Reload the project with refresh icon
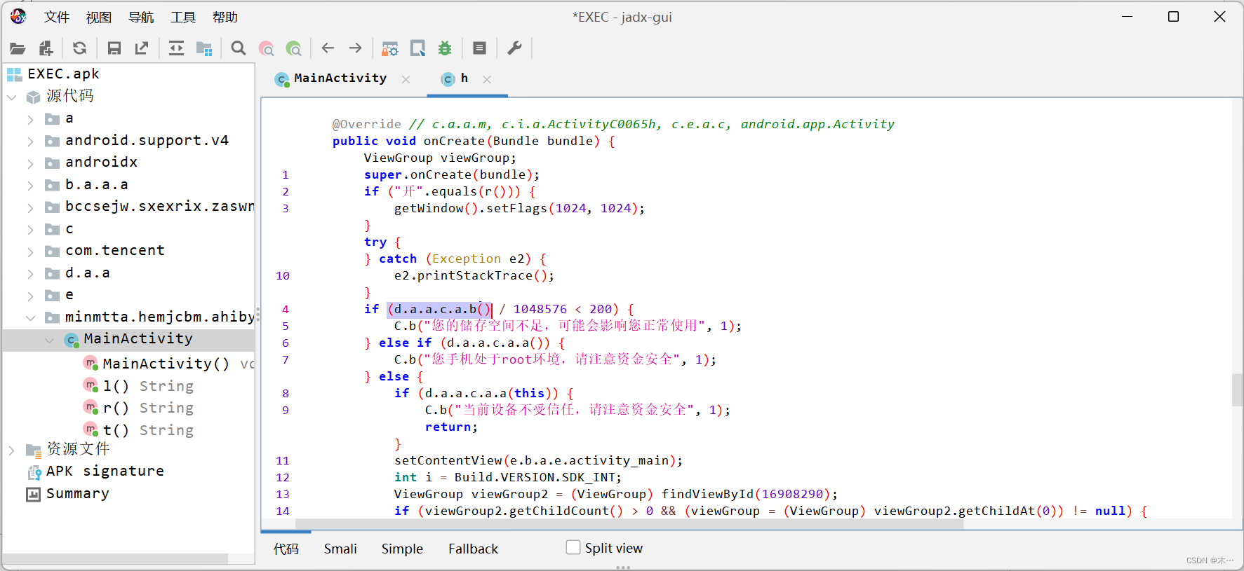 point(80,48)
